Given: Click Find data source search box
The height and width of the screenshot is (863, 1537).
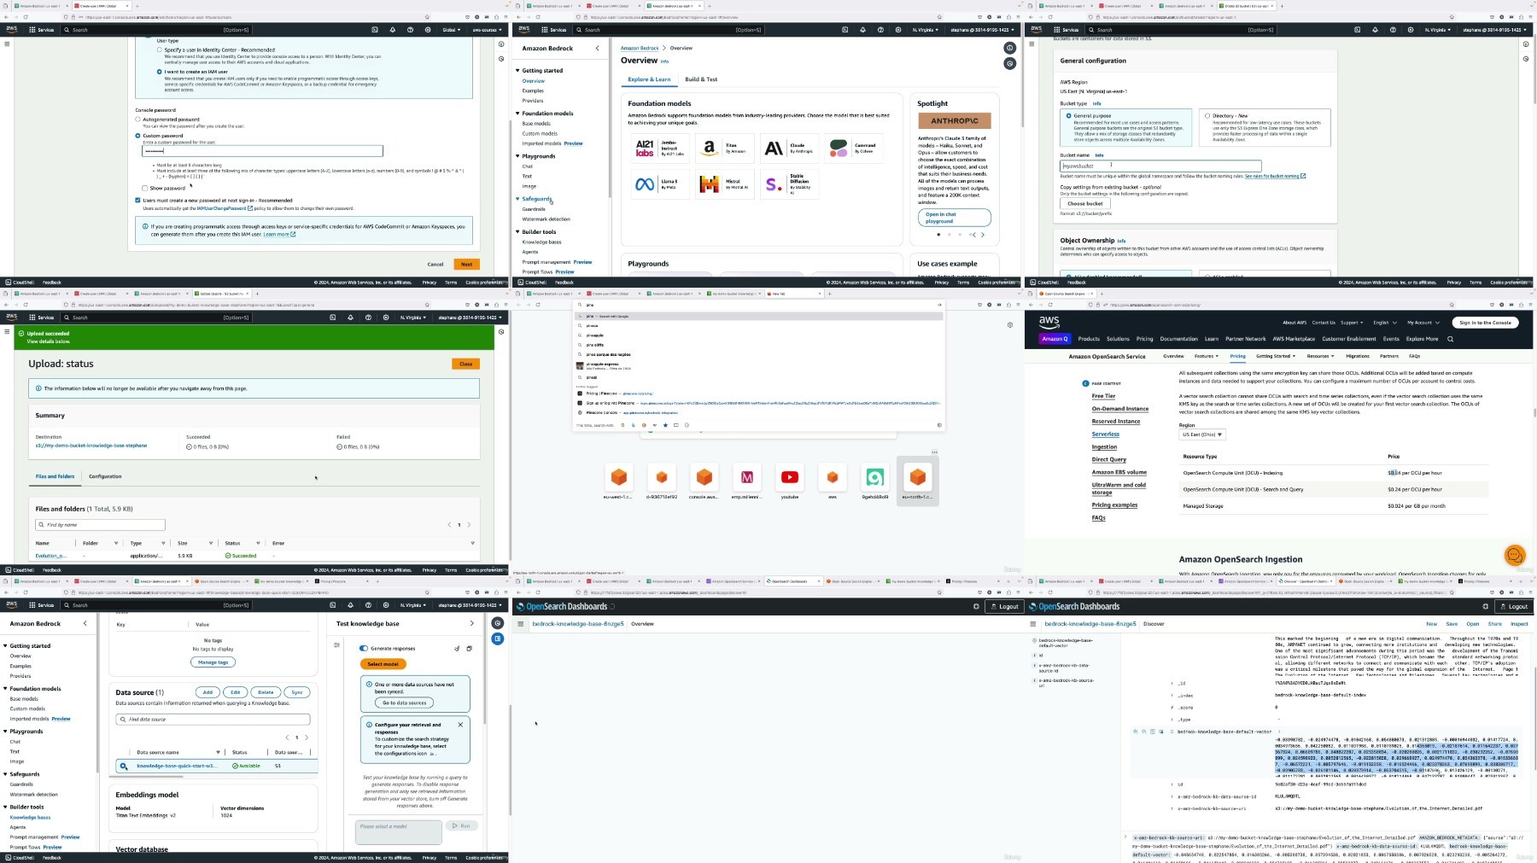Looking at the screenshot, I should coord(213,720).
